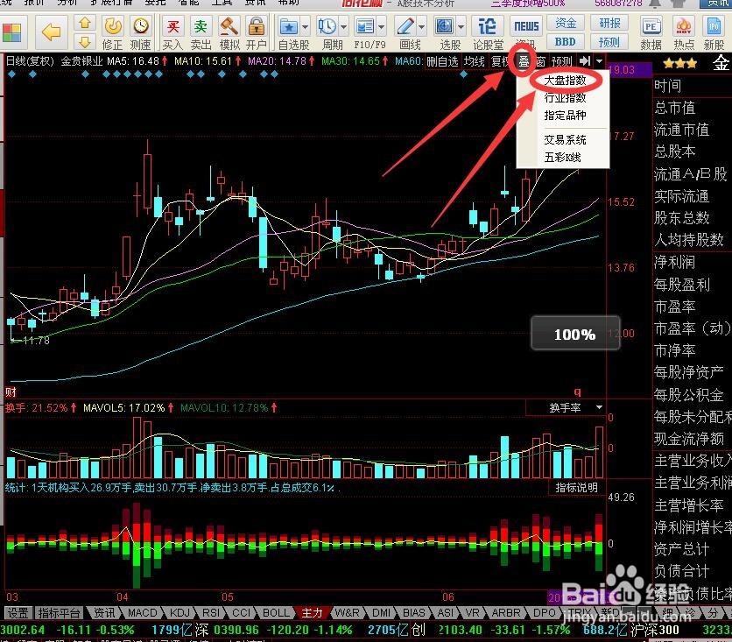This screenshot has width=732, height=642.
Task: Open the chart header small down-arrow menu
Action: [599, 61]
